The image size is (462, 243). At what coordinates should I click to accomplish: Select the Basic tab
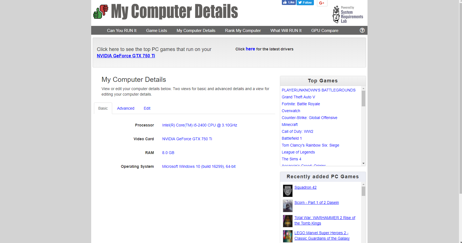103,108
